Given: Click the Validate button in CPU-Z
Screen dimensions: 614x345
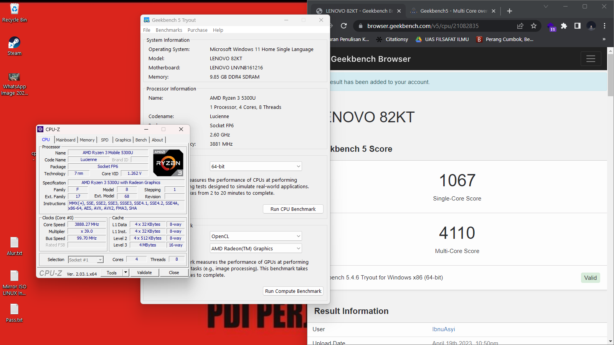Looking at the screenshot, I should (x=144, y=273).
